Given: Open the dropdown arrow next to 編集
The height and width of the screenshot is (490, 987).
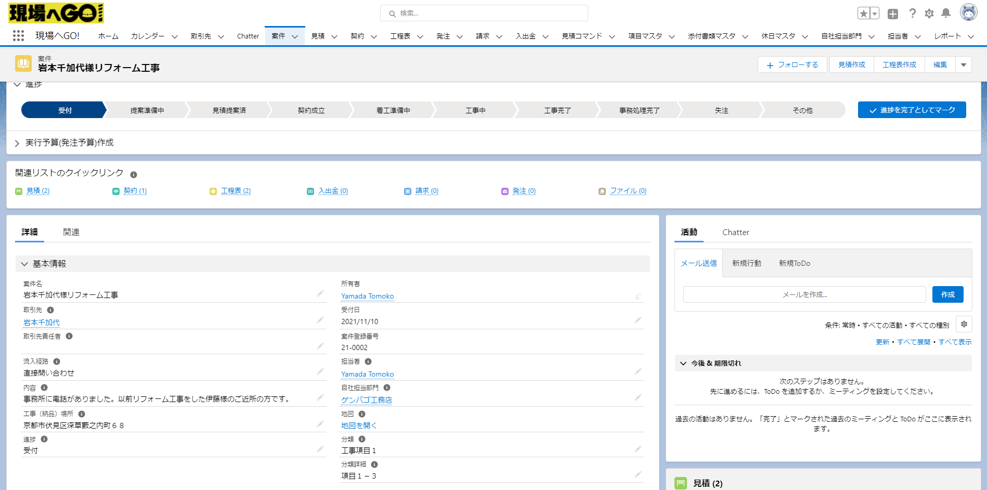Looking at the screenshot, I should tap(964, 64).
